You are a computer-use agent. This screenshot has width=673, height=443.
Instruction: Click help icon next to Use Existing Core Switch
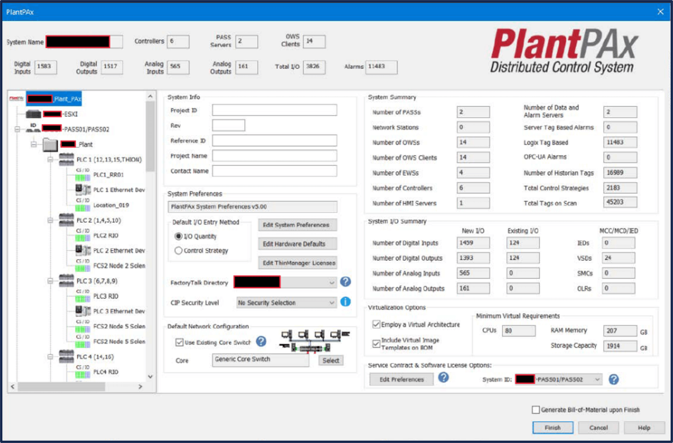click(261, 341)
